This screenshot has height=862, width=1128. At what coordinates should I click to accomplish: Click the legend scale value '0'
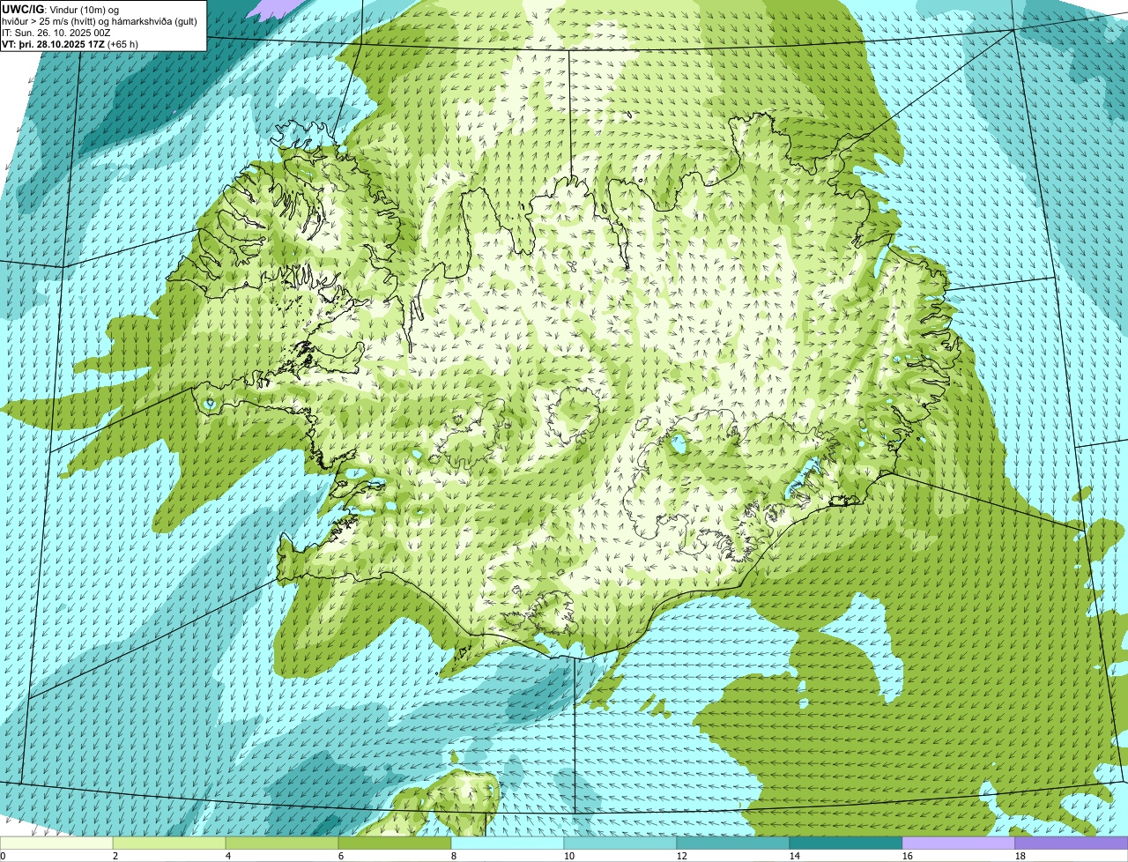[x=3, y=856]
